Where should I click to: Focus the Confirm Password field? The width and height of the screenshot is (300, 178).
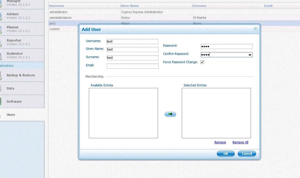click(226, 55)
